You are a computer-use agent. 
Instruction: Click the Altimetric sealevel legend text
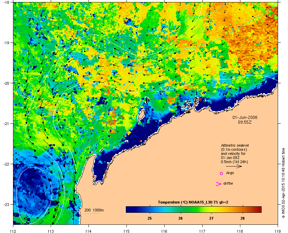[x=235, y=145]
